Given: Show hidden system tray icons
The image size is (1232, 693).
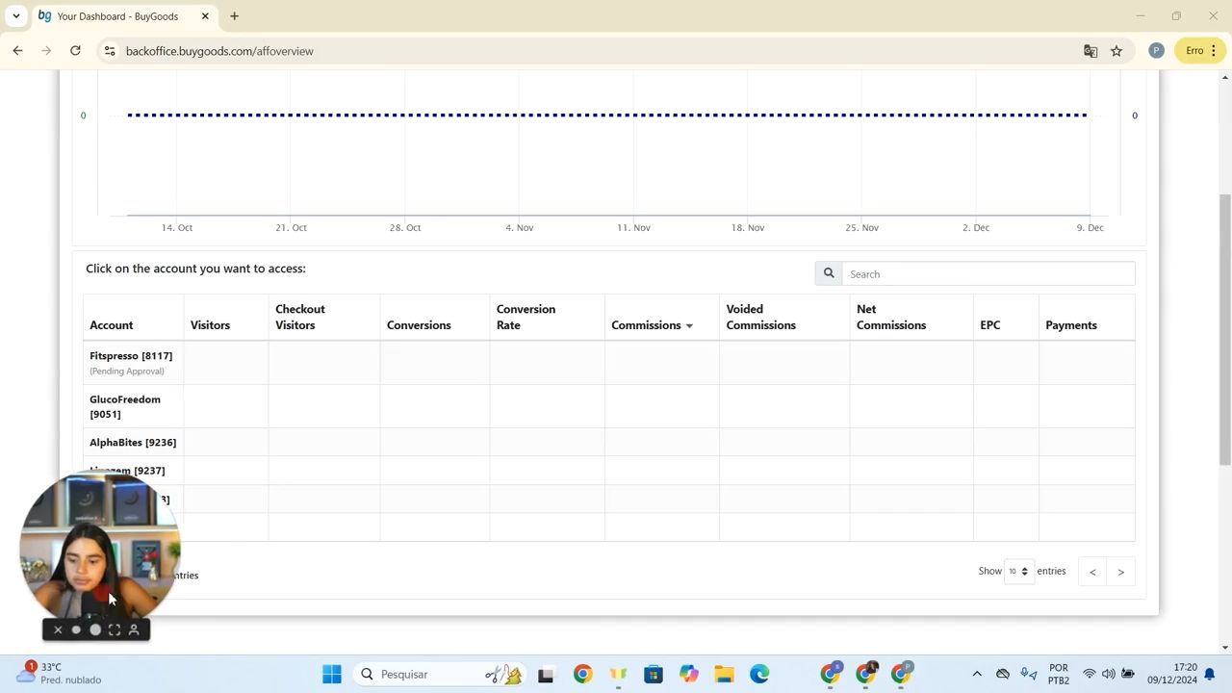Looking at the screenshot, I should 977,674.
